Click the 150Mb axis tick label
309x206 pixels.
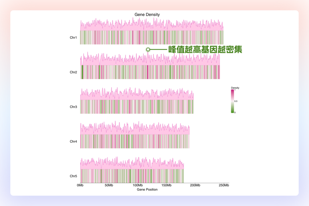[166, 185]
